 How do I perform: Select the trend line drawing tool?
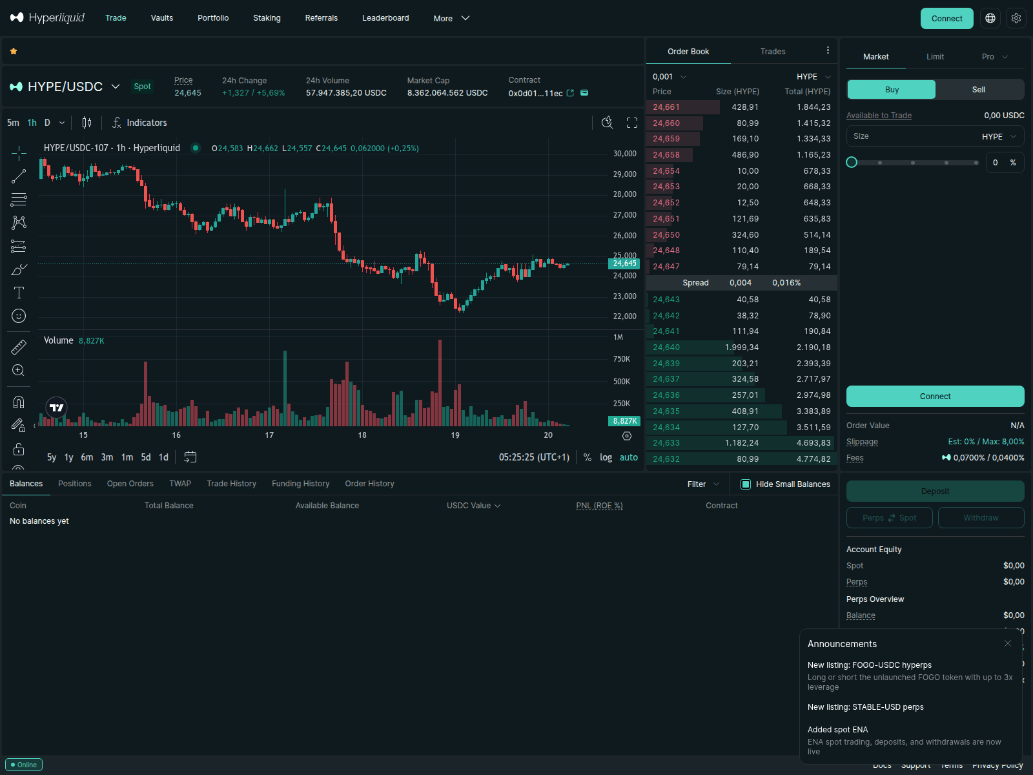pyautogui.click(x=19, y=176)
